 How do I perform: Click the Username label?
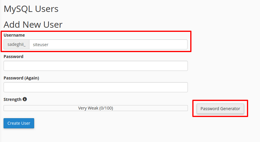(x=14, y=35)
